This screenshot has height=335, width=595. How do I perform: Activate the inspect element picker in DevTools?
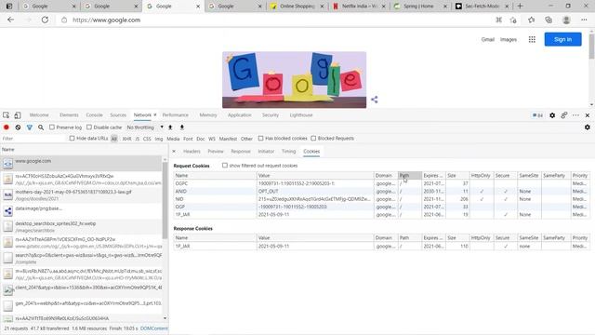click(7, 115)
